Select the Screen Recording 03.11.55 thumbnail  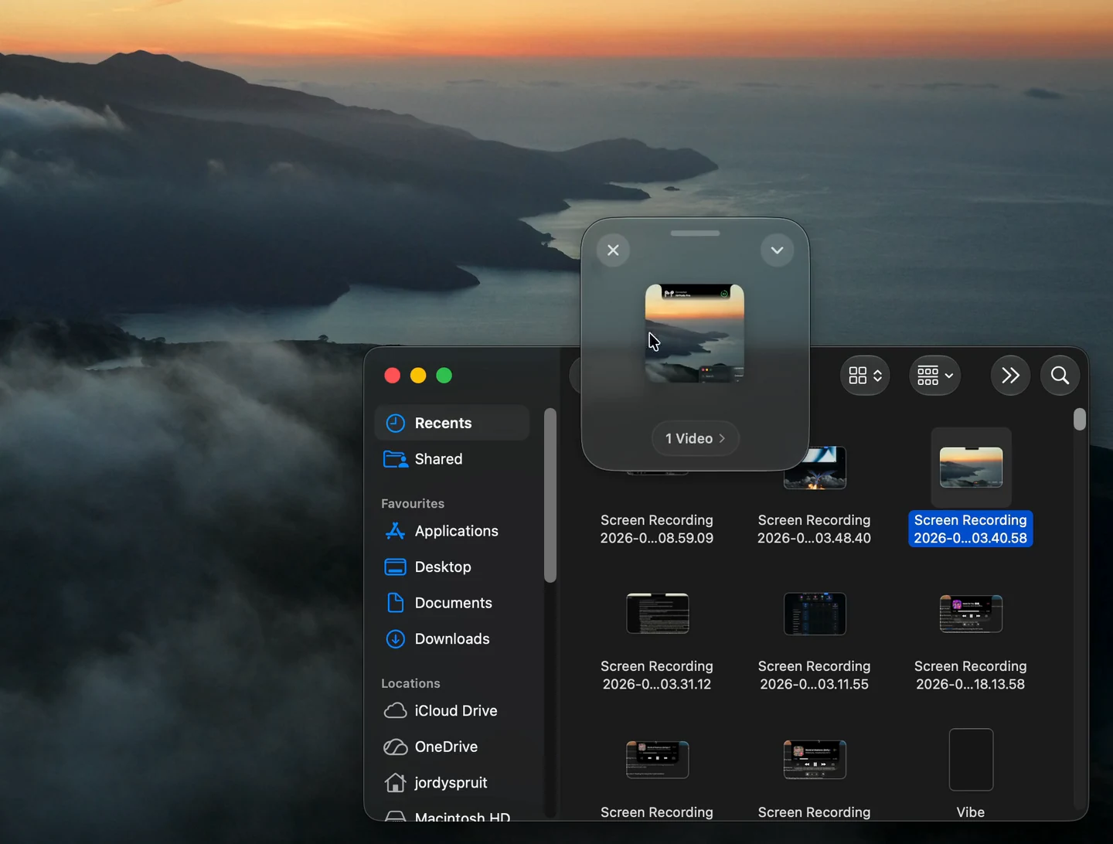coord(815,614)
